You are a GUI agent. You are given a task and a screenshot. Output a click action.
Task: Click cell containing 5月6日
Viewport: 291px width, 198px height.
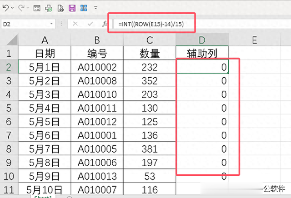point(45,135)
